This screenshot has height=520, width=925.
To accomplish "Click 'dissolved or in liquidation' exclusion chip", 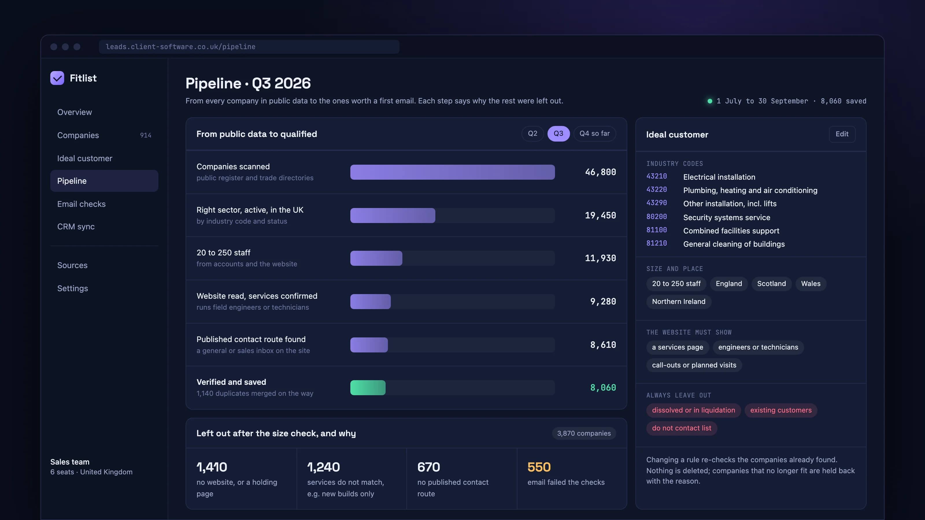I will [x=693, y=410].
